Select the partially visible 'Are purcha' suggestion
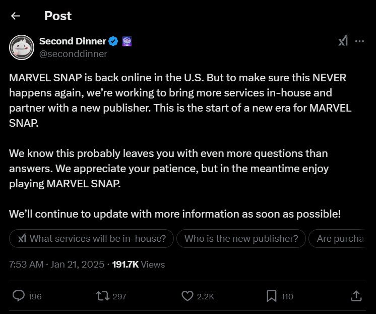 click(x=337, y=239)
